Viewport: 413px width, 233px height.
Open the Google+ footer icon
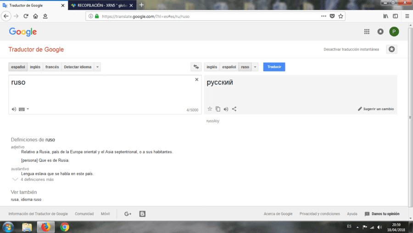pyautogui.click(x=128, y=214)
